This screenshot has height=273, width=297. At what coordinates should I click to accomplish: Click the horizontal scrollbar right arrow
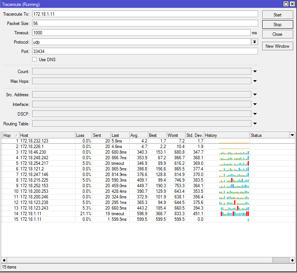(292, 260)
